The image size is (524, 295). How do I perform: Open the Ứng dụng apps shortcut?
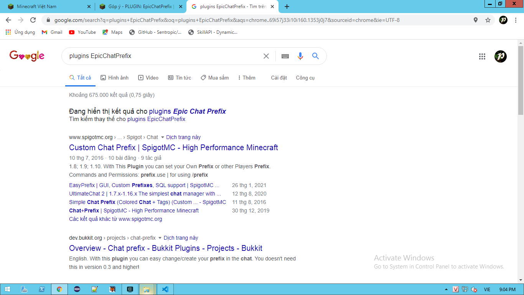pyautogui.click(x=20, y=32)
